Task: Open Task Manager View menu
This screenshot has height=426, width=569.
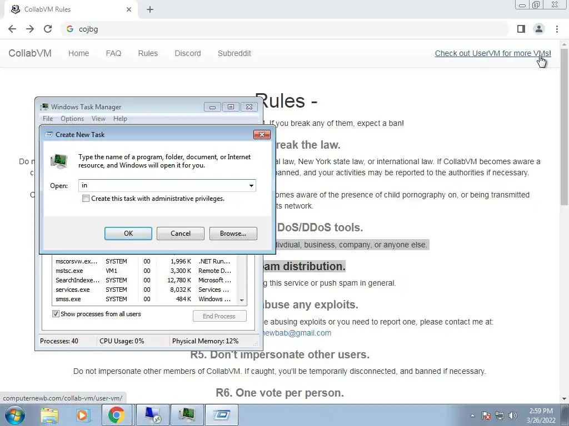Action: [98, 119]
